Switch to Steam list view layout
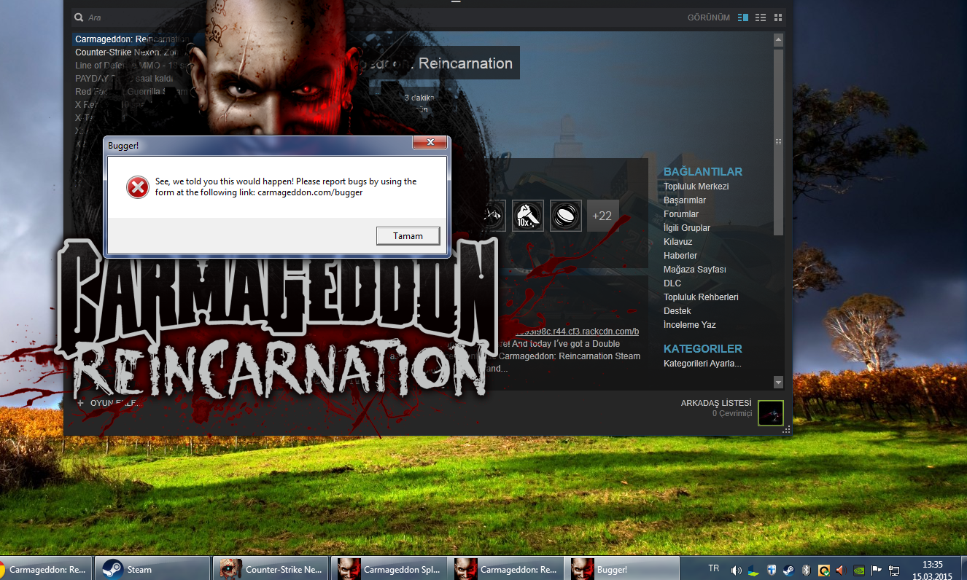Image resolution: width=967 pixels, height=580 pixels. click(761, 17)
